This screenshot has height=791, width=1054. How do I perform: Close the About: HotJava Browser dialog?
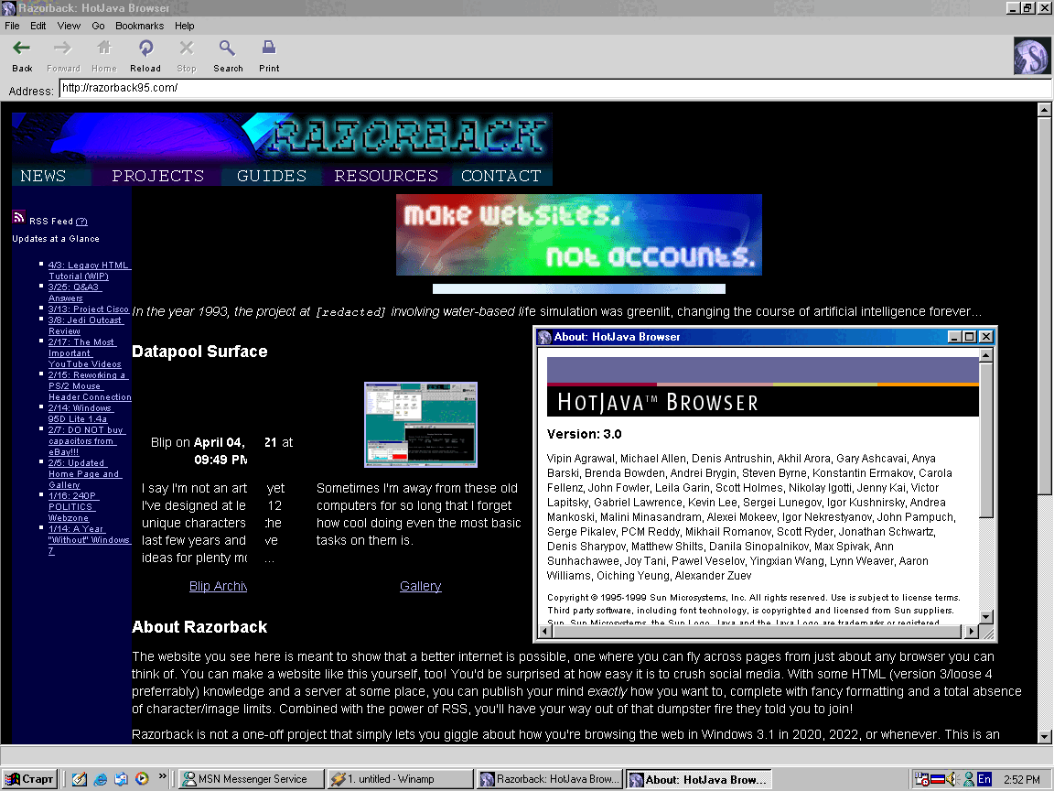point(985,336)
